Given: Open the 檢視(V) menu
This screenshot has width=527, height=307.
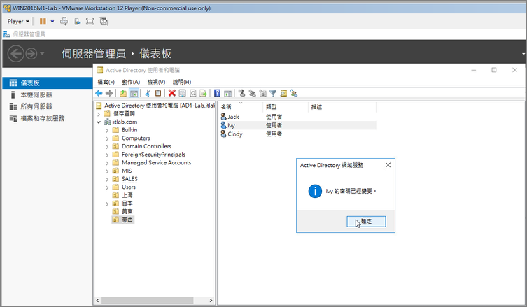Looking at the screenshot, I should [x=156, y=82].
